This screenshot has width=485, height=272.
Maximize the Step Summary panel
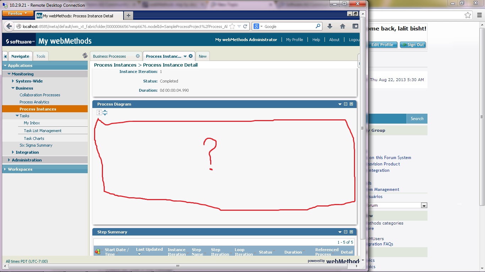[x=351, y=232]
